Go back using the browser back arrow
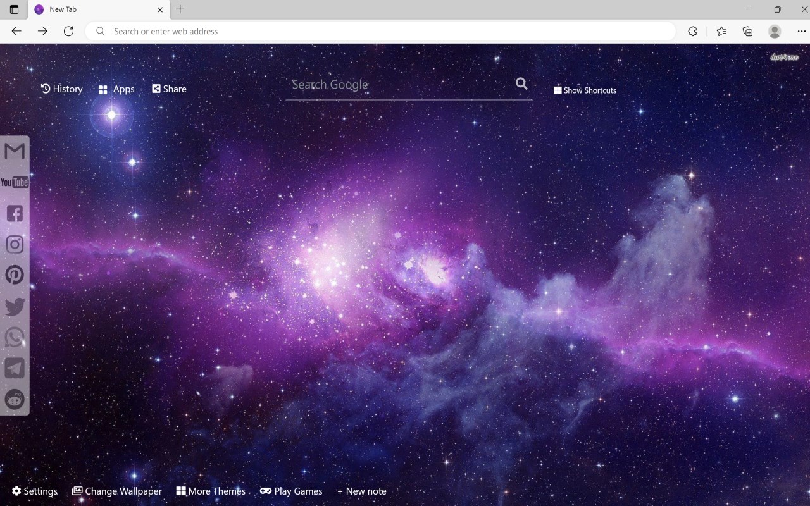The height and width of the screenshot is (506, 810). point(16,31)
